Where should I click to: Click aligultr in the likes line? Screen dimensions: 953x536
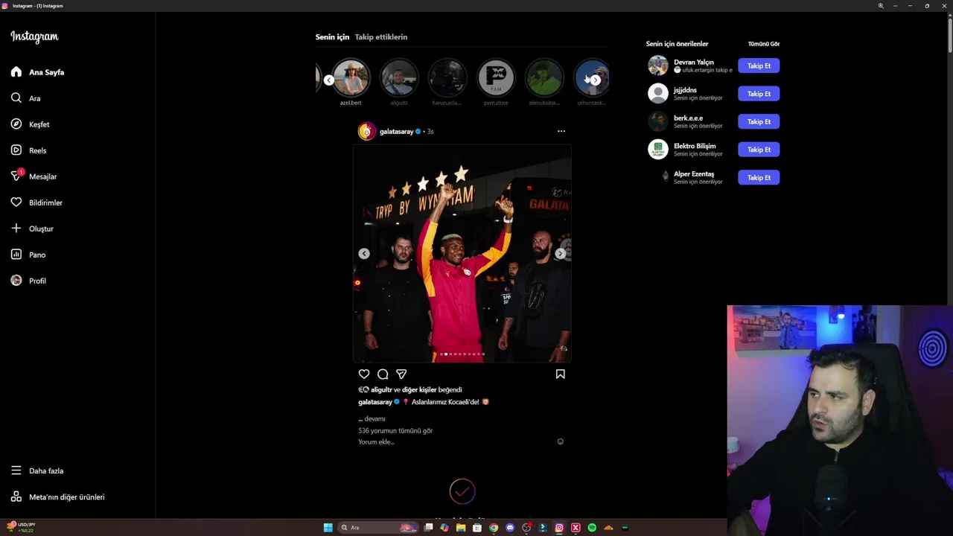(x=381, y=389)
